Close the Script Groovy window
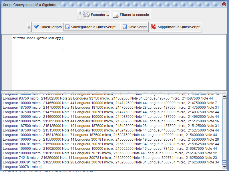This screenshot has height=172, width=229. coord(224,4)
